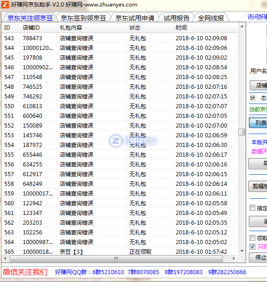Select store ID 746292 cell
Image resolution: width=267 pixels, height=282 pixels.
point(32,97)
